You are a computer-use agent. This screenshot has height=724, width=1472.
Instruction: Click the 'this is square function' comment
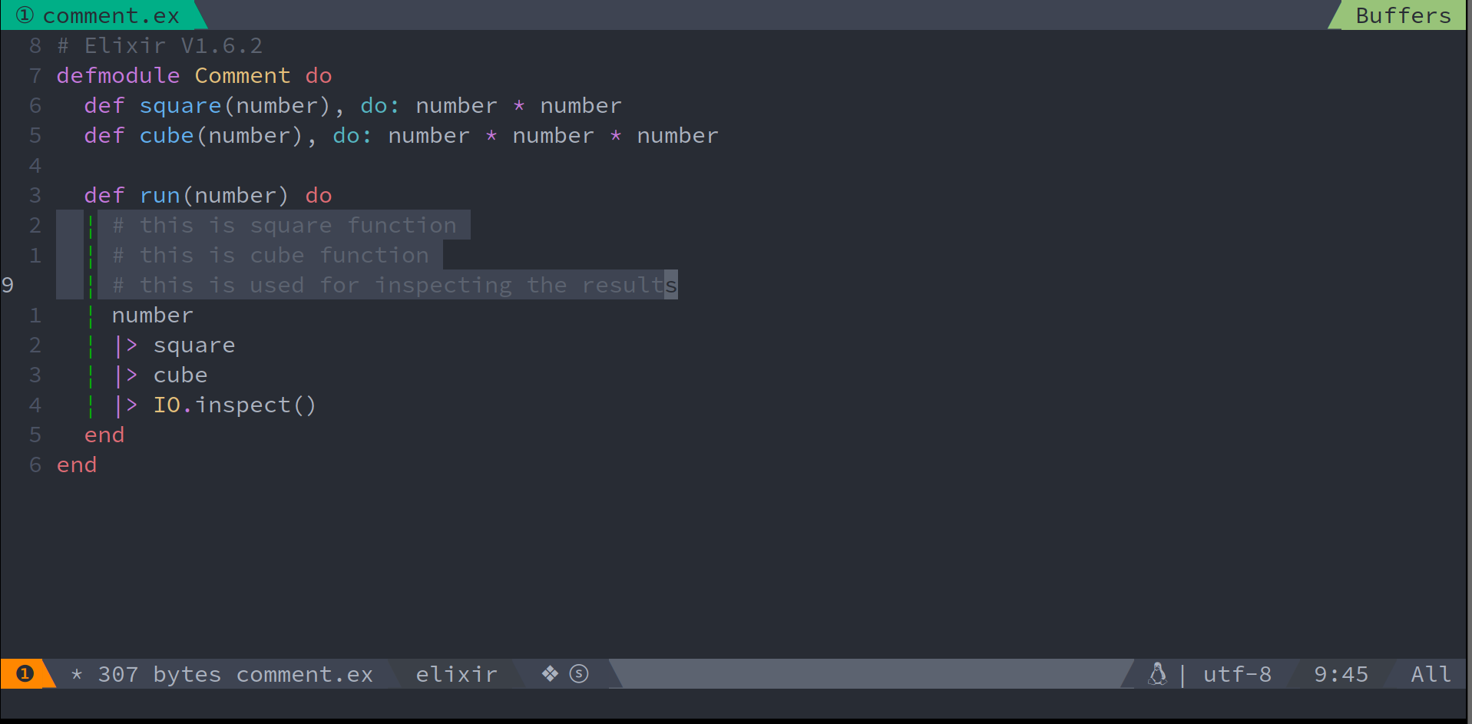pyautogui.click(x=284, y=225)
